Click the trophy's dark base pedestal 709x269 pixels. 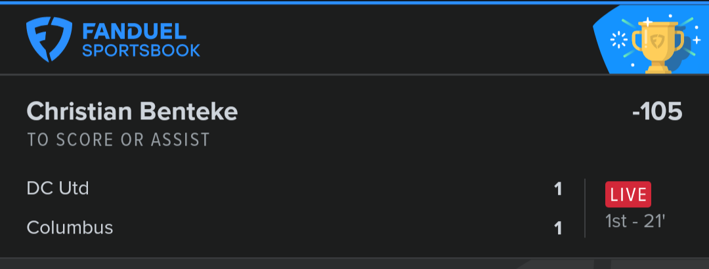658,69
